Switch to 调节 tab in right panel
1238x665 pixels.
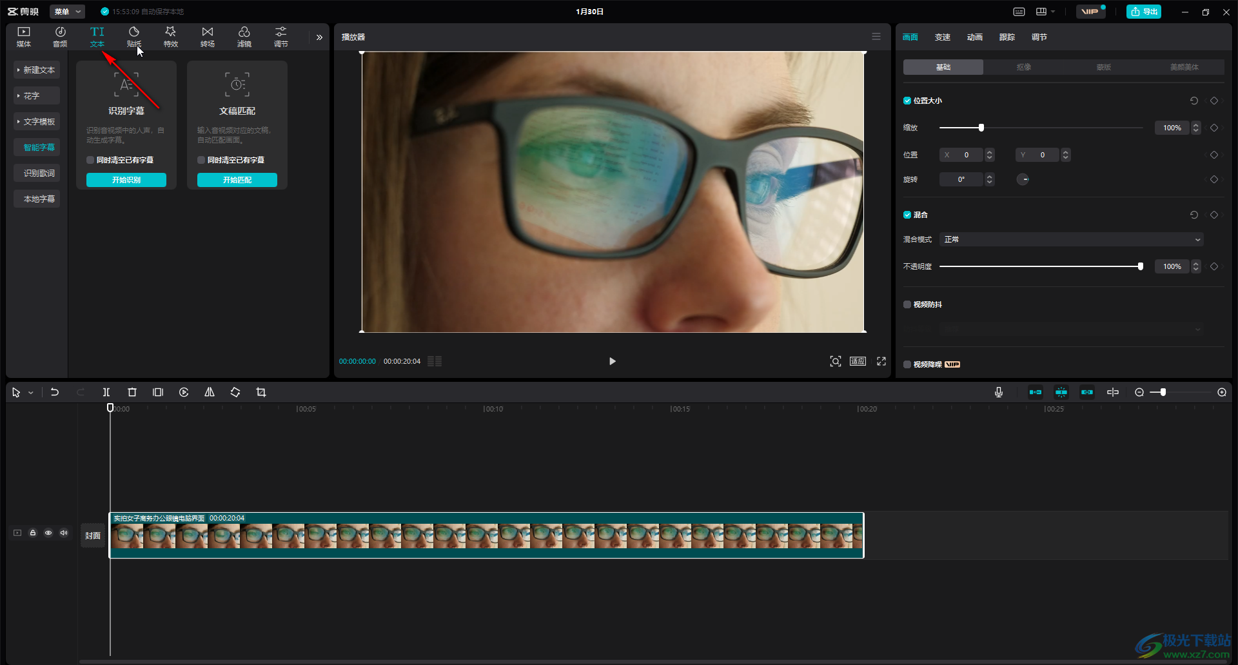tap(1039, 37)
